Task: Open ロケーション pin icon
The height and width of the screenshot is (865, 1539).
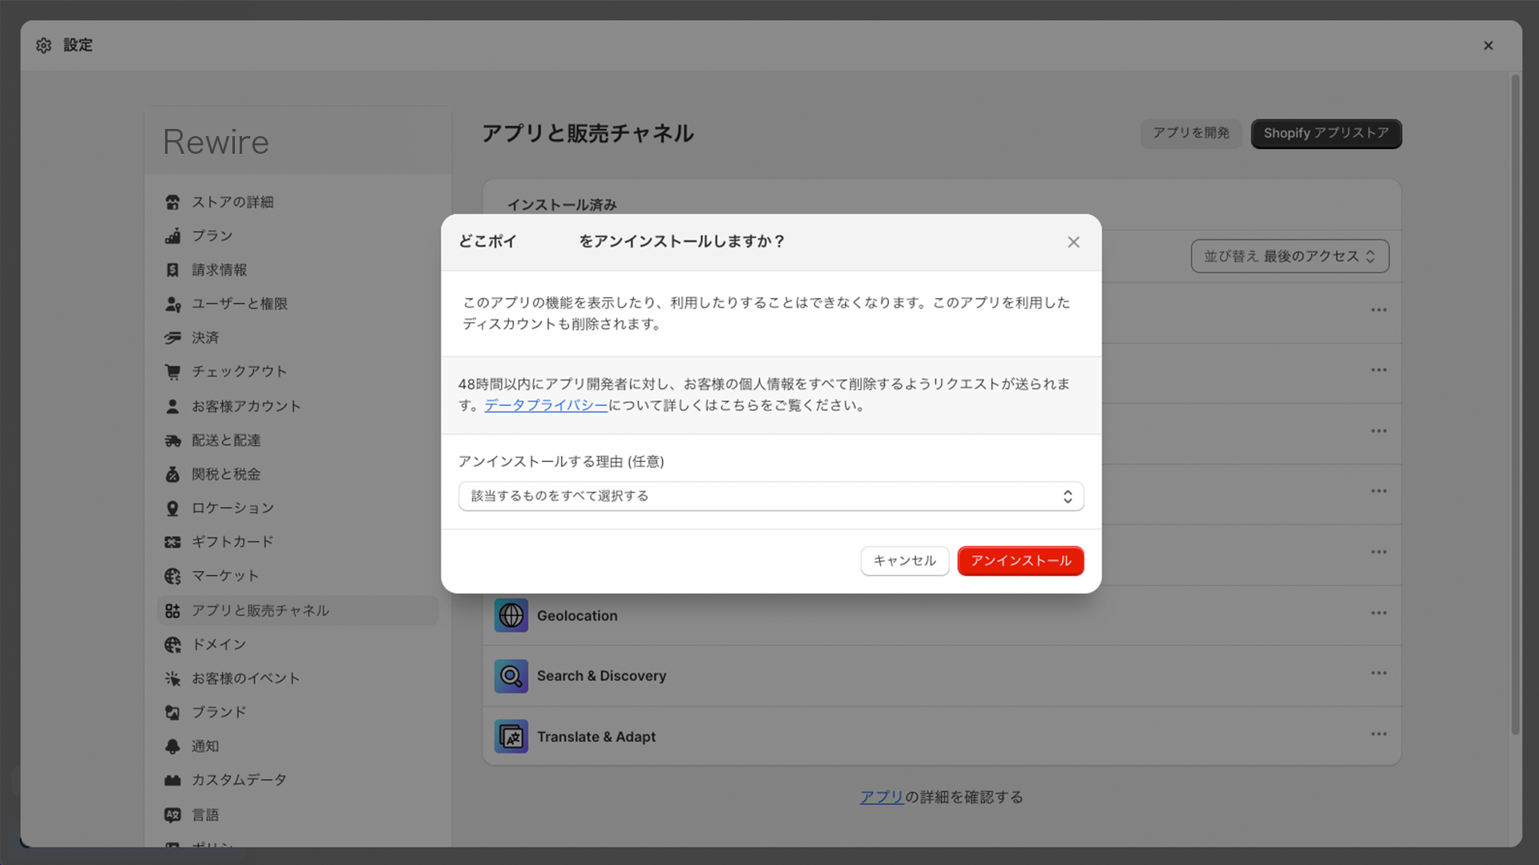Action: 172,508
